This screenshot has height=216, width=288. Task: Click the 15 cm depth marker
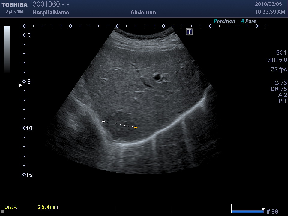click(x=24, y=175)
